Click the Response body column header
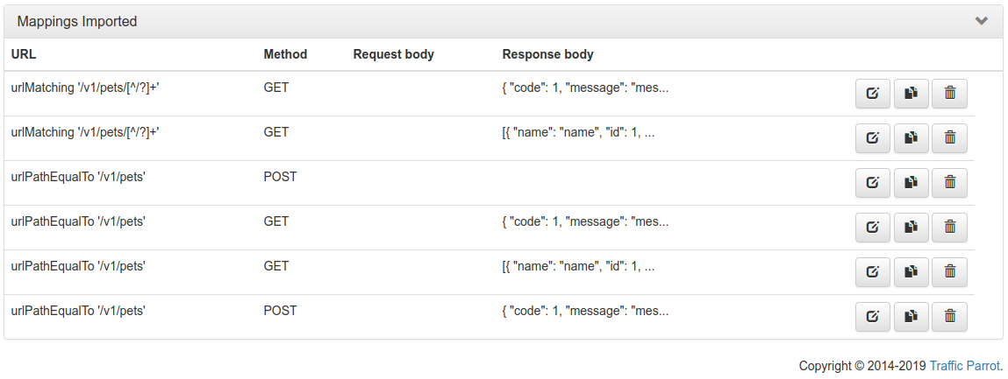Image resolution: width=1008 pixels, height=379 pixels. pyautogui.click(x=547, y=54)
